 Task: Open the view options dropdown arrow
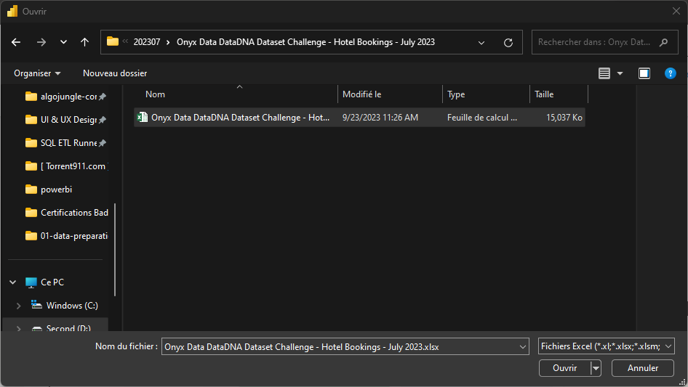pyautogui.click(x=620, y=73)
